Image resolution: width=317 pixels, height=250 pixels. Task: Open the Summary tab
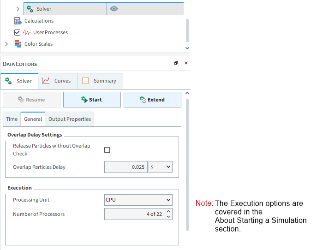tap(100, 81)
